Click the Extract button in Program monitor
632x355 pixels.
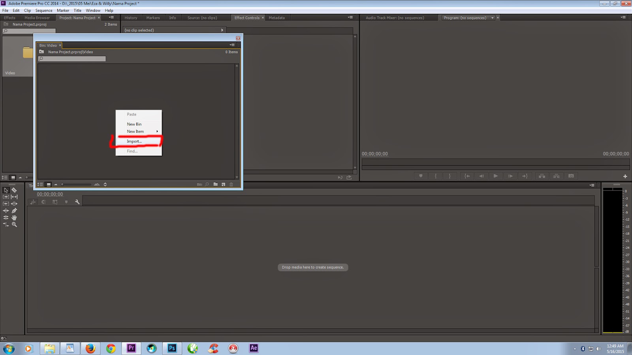557,176
